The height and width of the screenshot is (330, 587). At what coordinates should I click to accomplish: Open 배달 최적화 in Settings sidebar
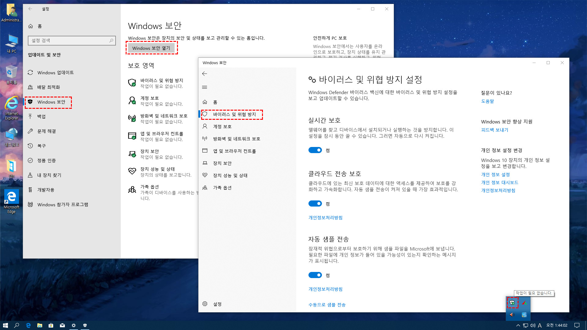(x=72, y=87)
